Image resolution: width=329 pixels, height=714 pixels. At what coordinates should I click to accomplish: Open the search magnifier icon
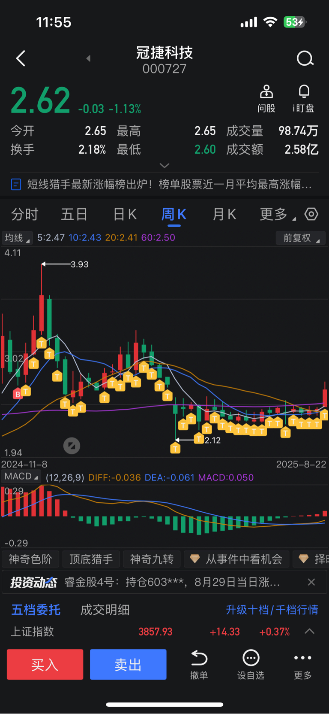(305, 58)
